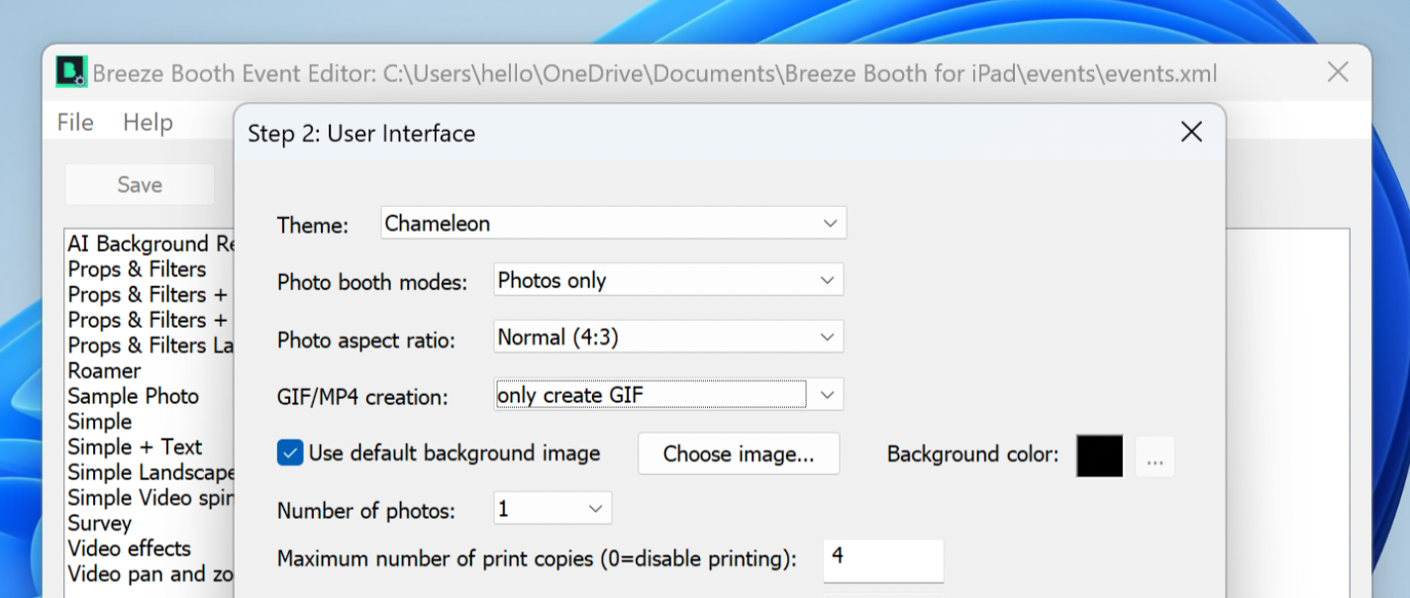Viewport: 1410px width, 598px height.
Task: Select Sample Photo in the events list
Action: (x=134, y=396)
